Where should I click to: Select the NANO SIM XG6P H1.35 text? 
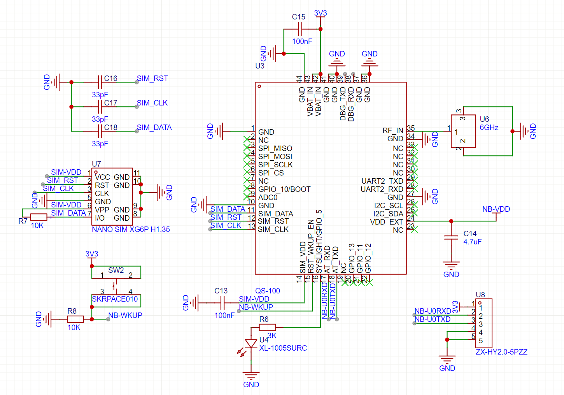tap(131, 230)
